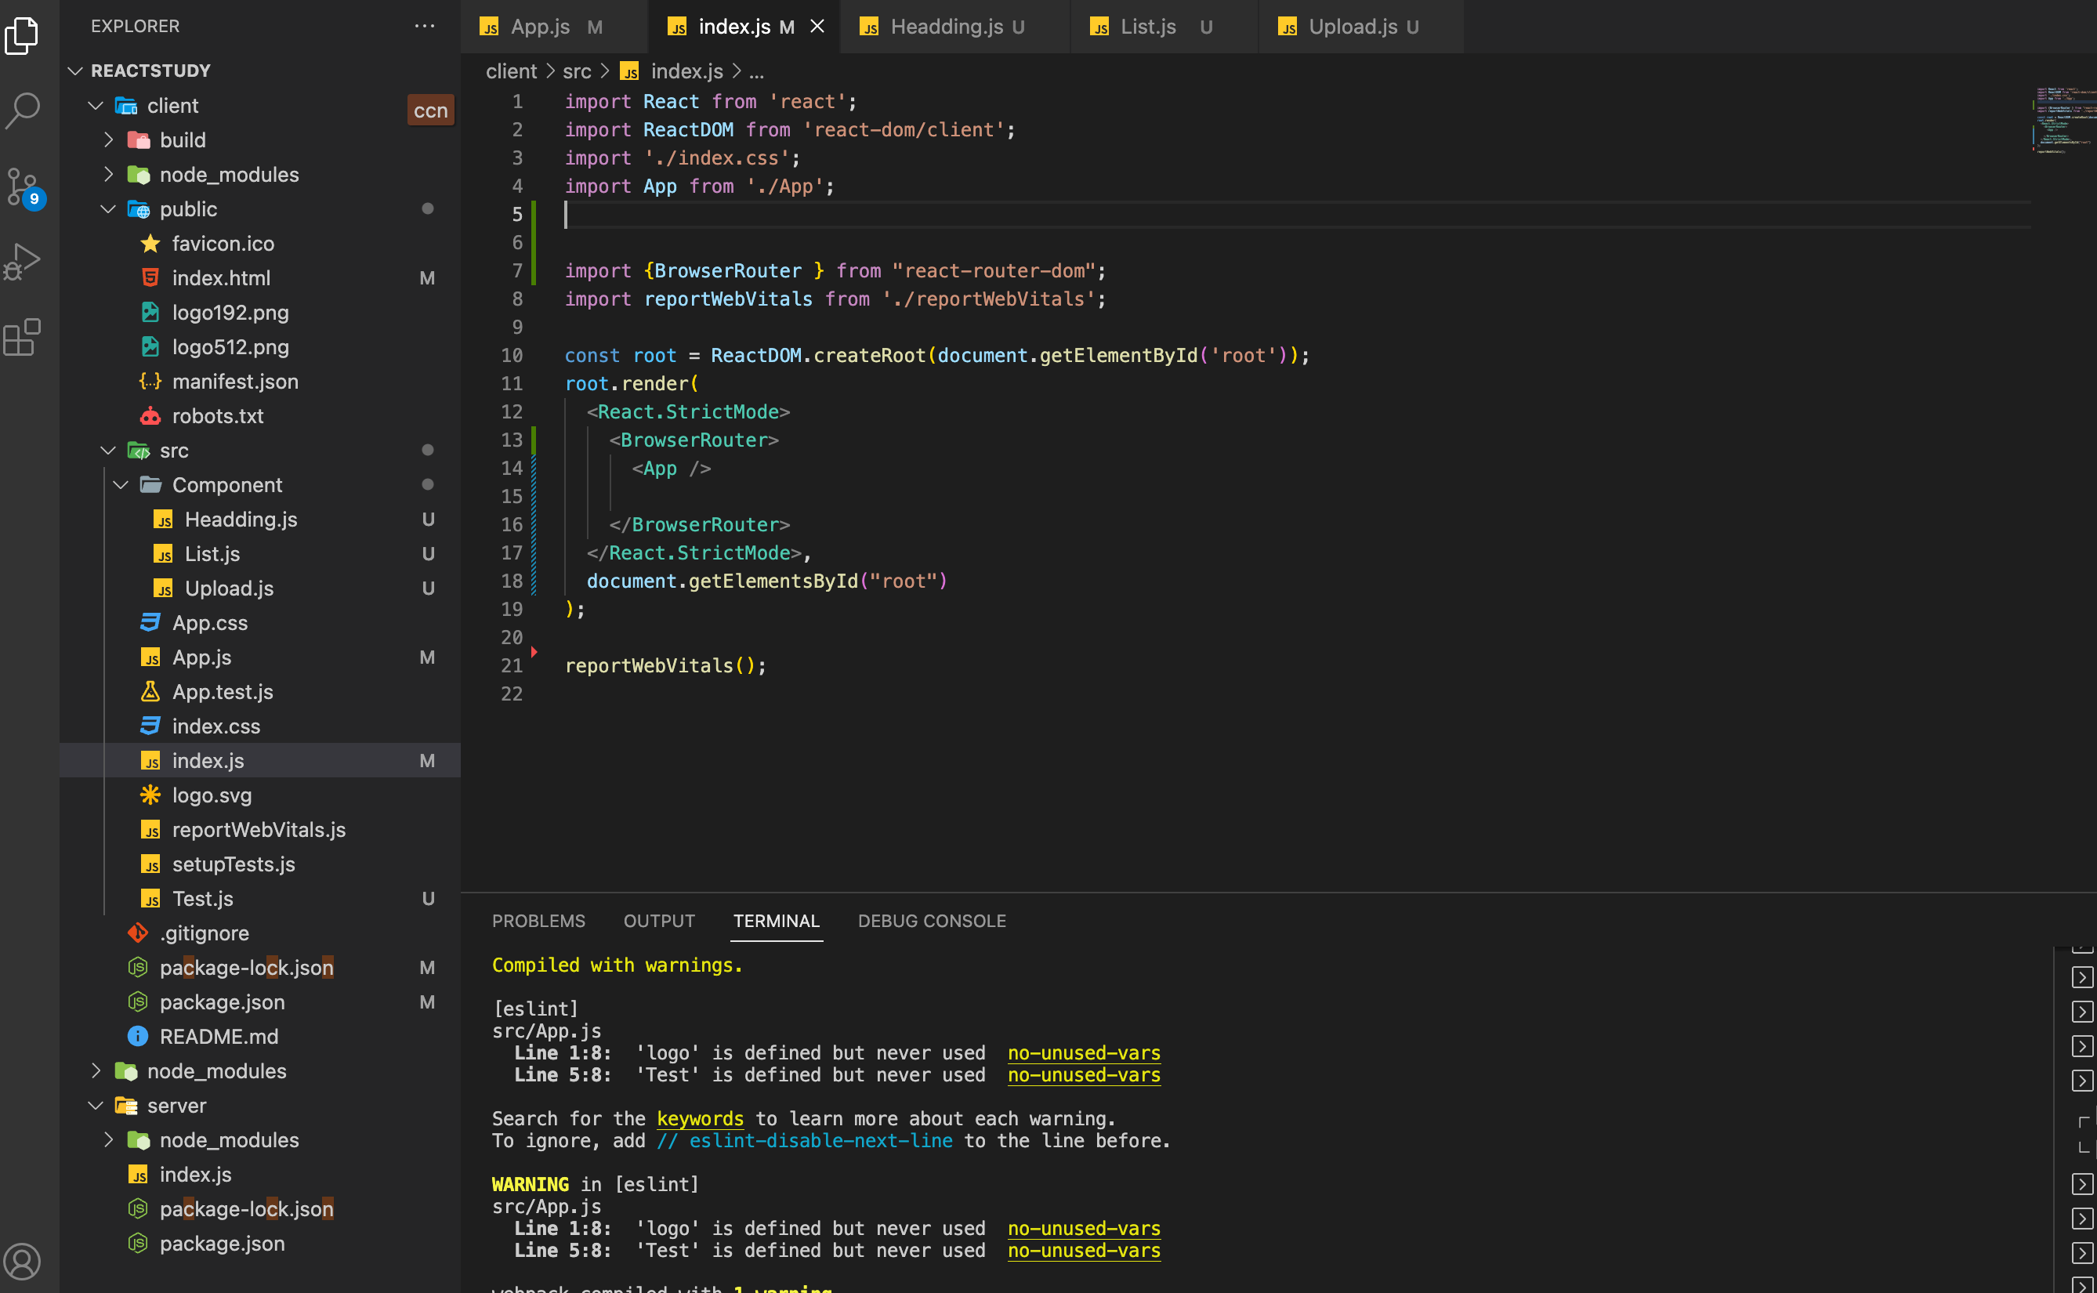Open Source Control view with badge 9

coord(23,186)
